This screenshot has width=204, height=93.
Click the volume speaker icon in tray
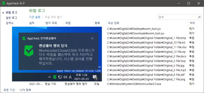pyautogui.click(x=65, y=77)
